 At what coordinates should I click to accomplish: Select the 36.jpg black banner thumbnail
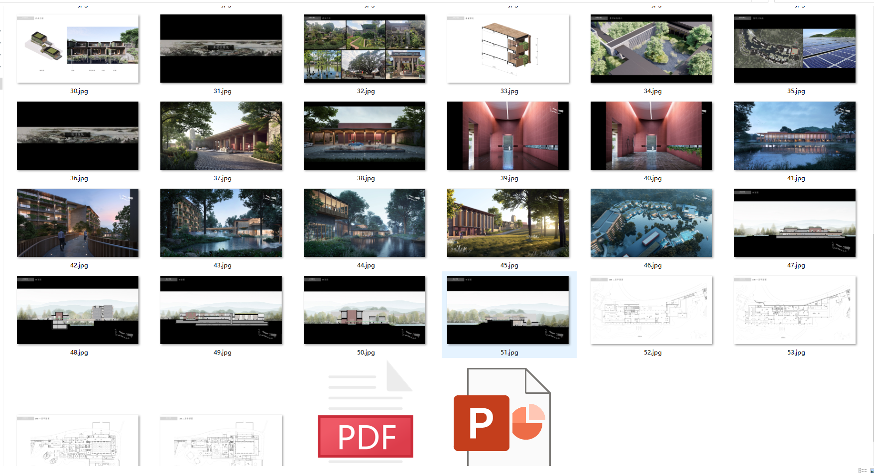78,135
